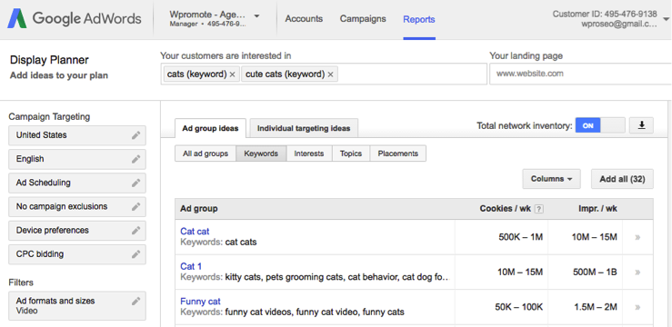Screen dimensions: 672x327
Task: Focus the landing page www.website.com field
Action: coord(580,74)
